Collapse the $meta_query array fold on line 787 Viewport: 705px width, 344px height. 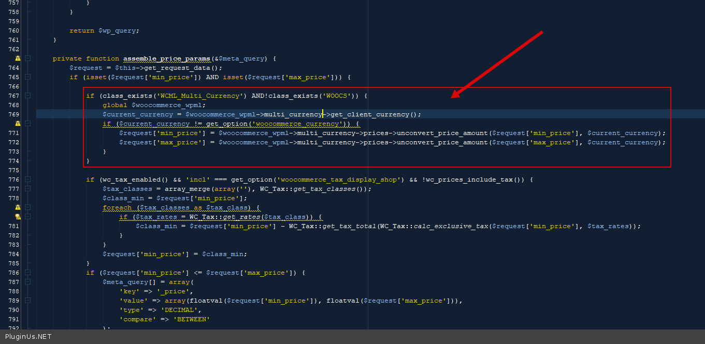28,282
